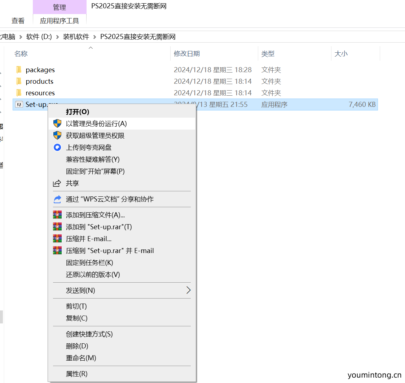Select the resources folder name
Viewport: 405px width, 383px height.
tap(40, 93)
